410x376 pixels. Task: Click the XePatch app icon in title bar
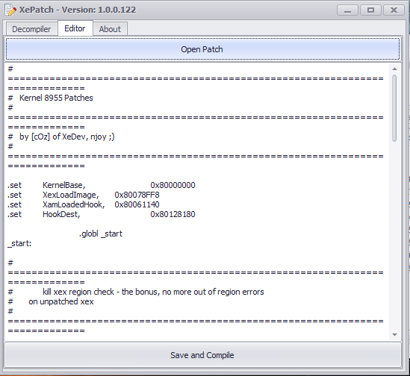tap(10, 10)
